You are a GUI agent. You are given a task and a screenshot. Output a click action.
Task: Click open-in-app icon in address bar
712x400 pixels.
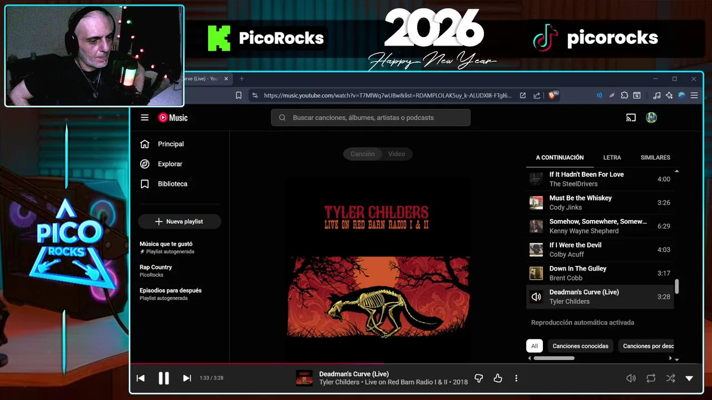[523, 96]
